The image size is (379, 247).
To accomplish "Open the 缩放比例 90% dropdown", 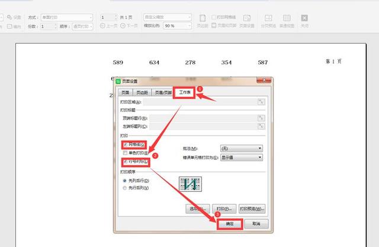I will [178, 25].
